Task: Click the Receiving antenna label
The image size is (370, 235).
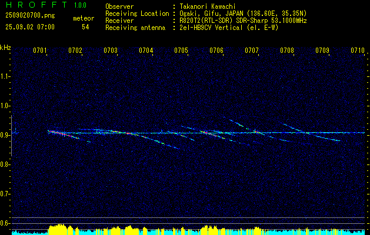Action: 135,28
